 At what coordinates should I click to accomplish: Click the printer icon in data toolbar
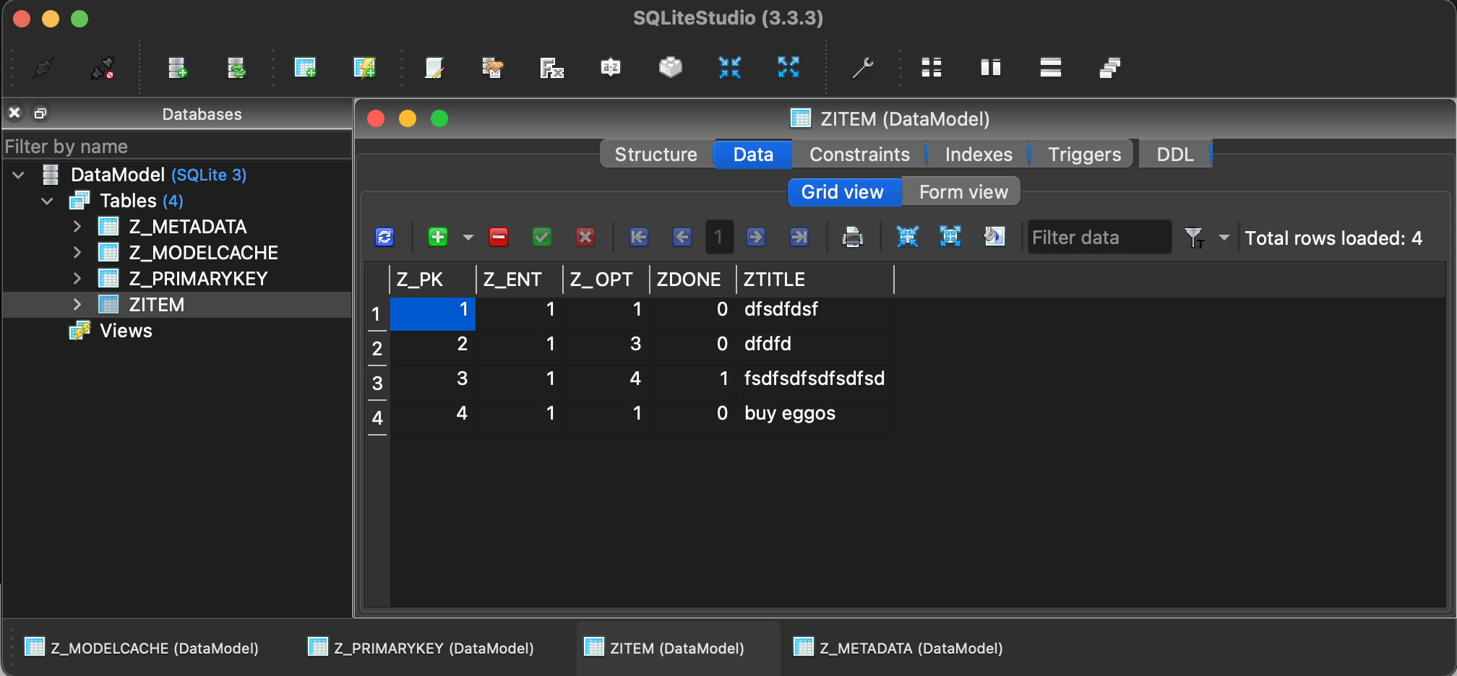pyautogui.click(x=853, y=237)
